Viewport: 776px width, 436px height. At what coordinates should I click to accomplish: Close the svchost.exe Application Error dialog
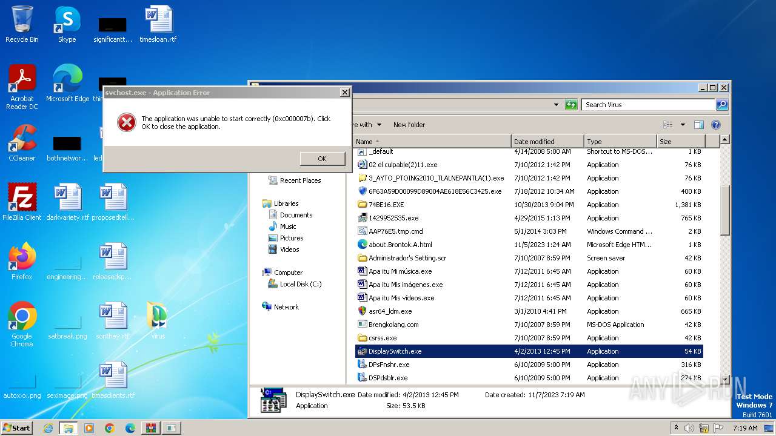344,93
